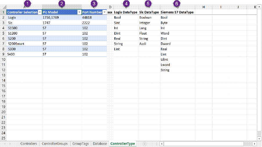The width and height of the screenshot is (262, 147).
Task: Add a new sheet with plus icon
Action: tap(144, 144)
